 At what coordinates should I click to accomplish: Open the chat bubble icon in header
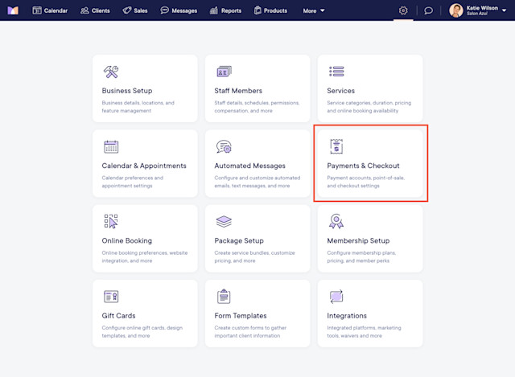pos(428,10)
